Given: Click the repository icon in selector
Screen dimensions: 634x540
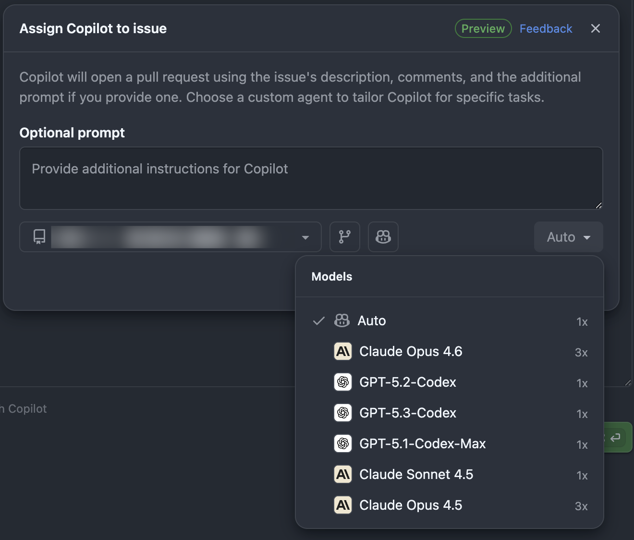Looking at the screenshot, I should (39, 237).
